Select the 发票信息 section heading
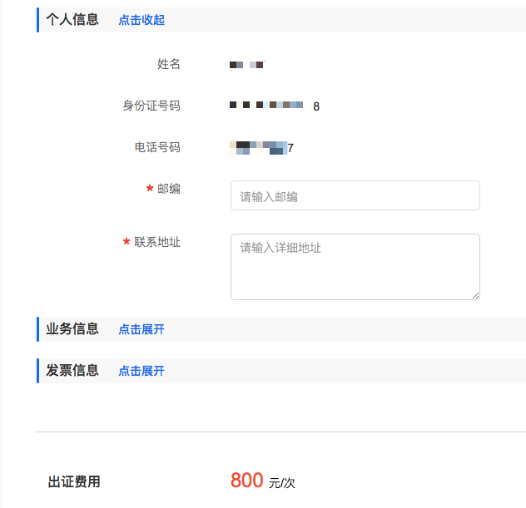 [x=72, y=371]
